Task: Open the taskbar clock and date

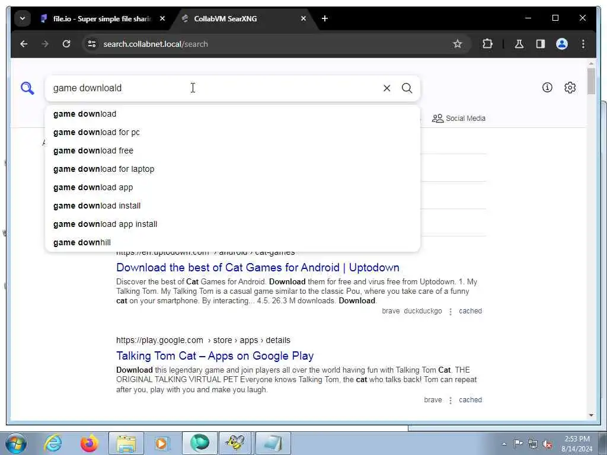Action: [x=577, y=444]
